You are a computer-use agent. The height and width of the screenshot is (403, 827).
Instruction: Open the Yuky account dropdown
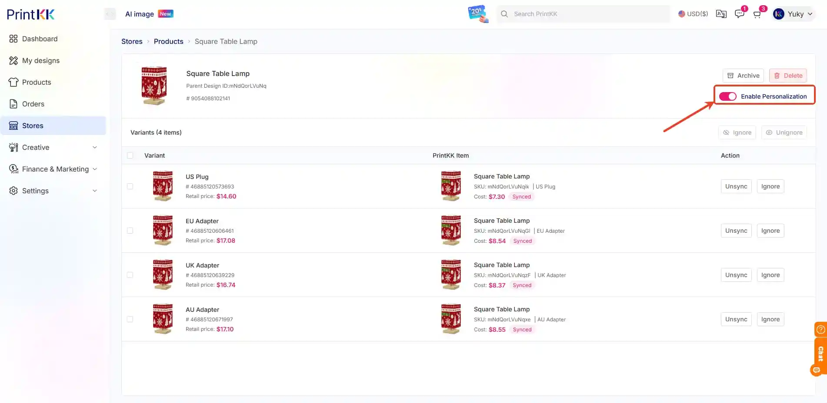(x=793, y=13)
